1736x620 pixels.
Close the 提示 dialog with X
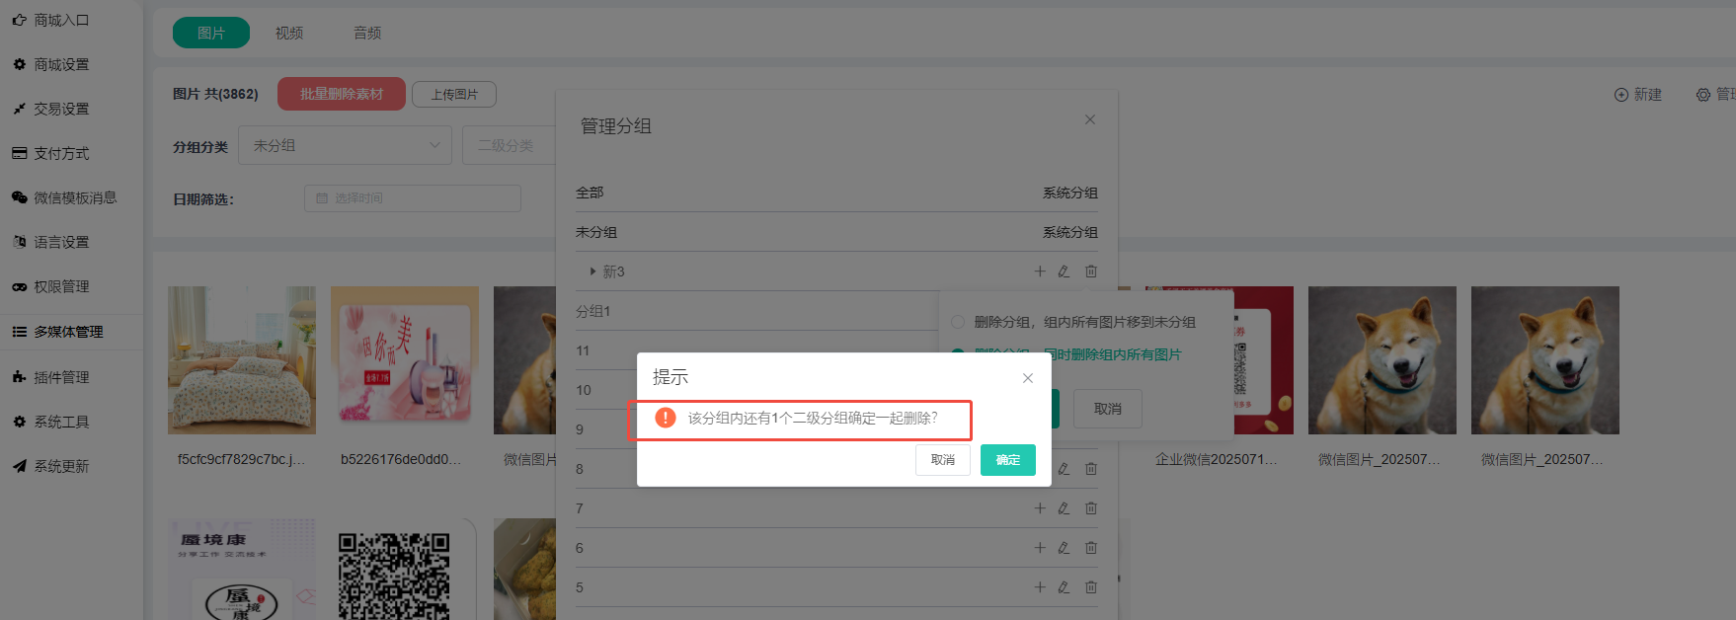1028,378
